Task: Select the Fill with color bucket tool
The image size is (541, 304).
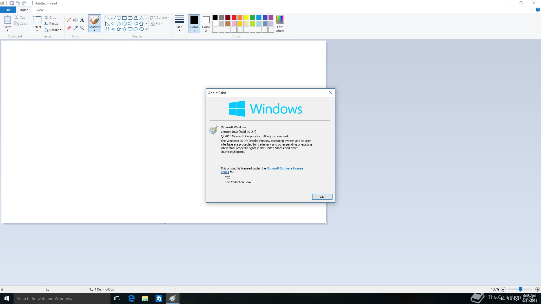Action: coord(76,20)
